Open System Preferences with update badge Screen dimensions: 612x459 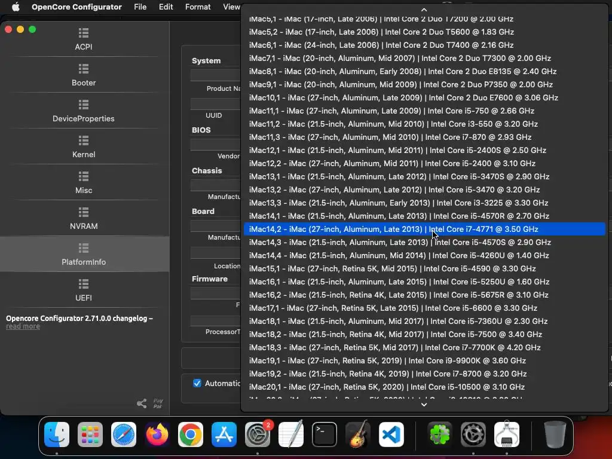[258, 434]
